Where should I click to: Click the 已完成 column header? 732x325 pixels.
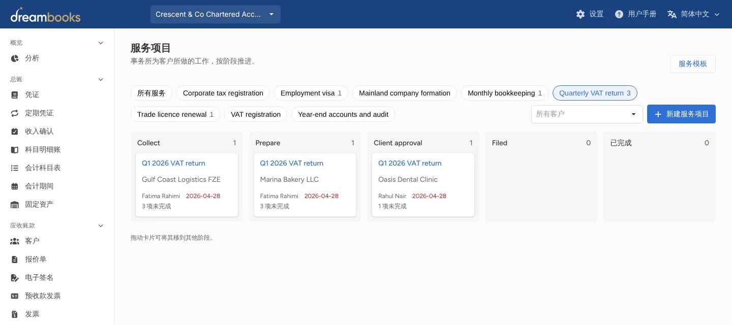(x=621, y=143)
